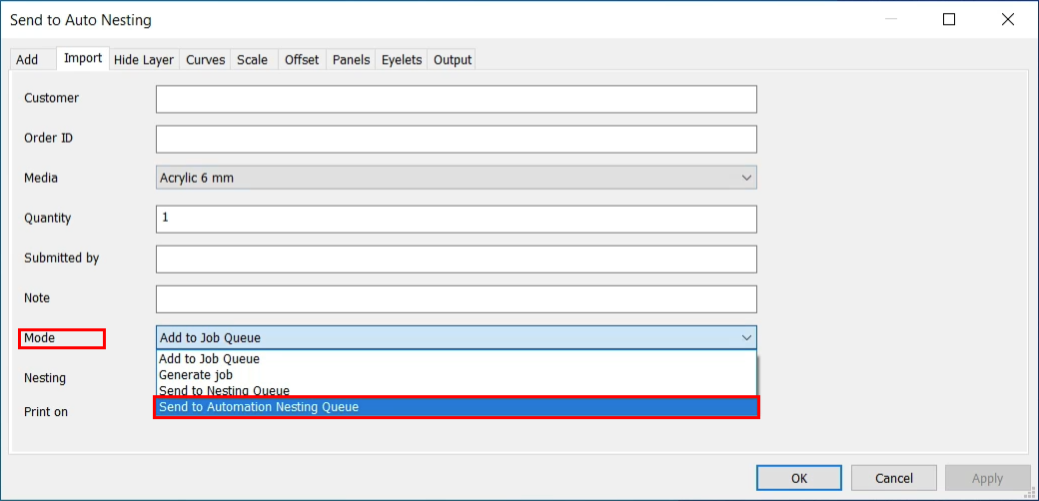Click the Quantity field

pyautogui.click(x=456, y=219)
